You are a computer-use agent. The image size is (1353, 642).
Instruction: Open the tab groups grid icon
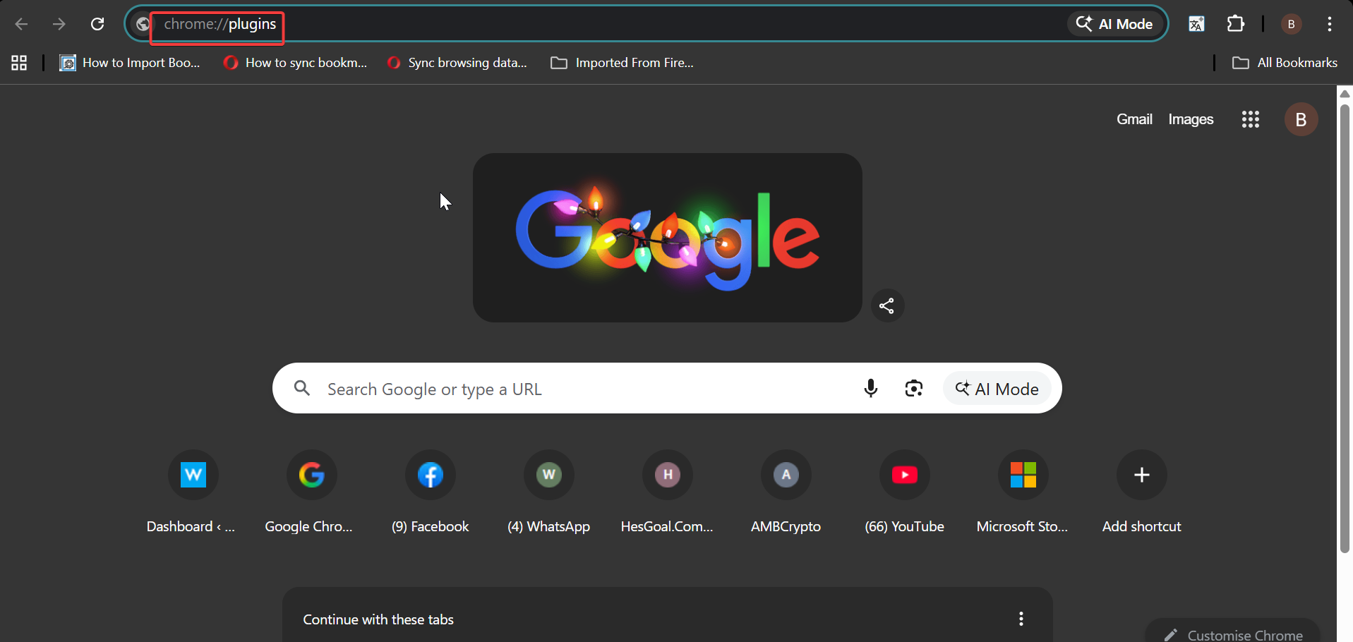(19, 63)
